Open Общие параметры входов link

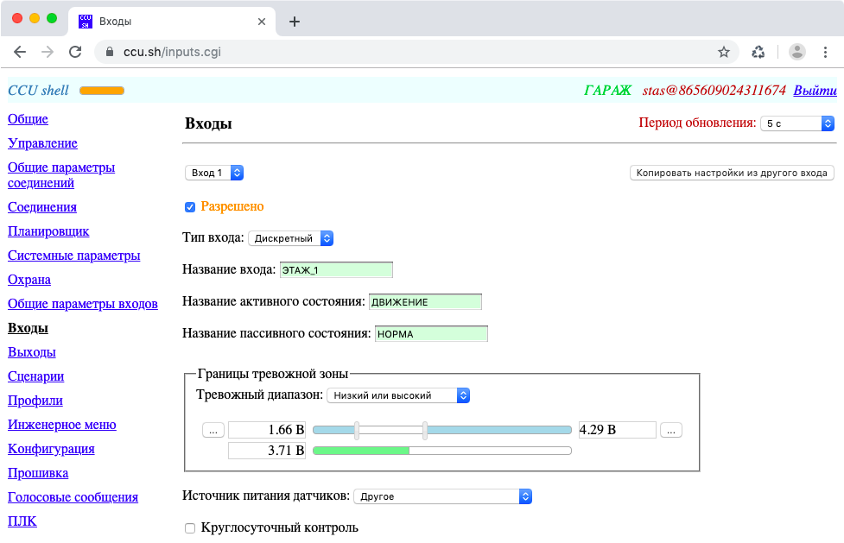tap(82, 304)
